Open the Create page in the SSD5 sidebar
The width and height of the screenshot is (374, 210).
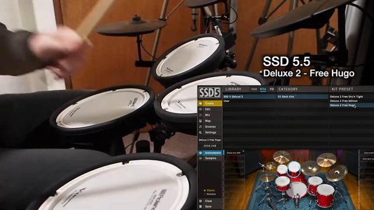click(x=209, y=103)
